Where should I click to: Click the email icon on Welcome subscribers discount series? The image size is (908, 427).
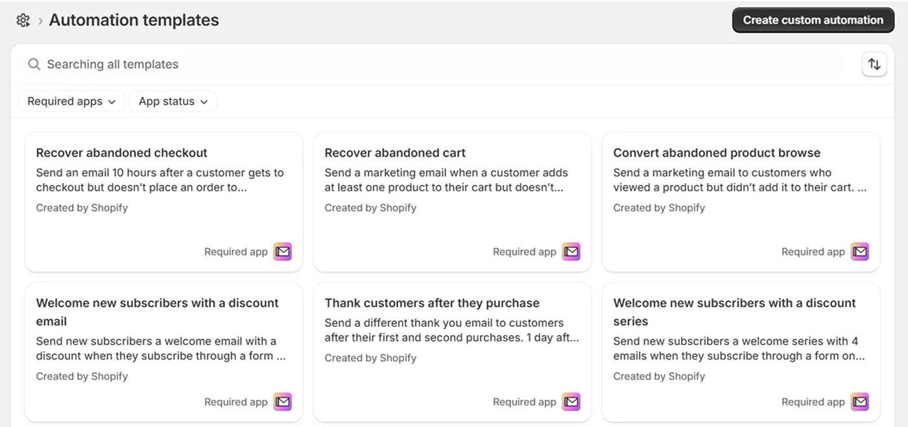859,402
